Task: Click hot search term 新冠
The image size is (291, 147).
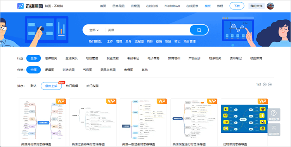Action: point(168,41)
